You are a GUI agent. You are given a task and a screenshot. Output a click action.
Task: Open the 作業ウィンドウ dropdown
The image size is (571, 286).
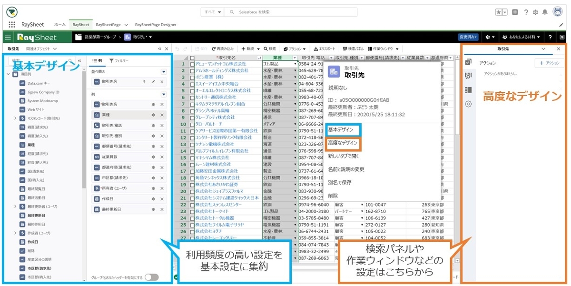pyautogui.click(x=384, y=49)
